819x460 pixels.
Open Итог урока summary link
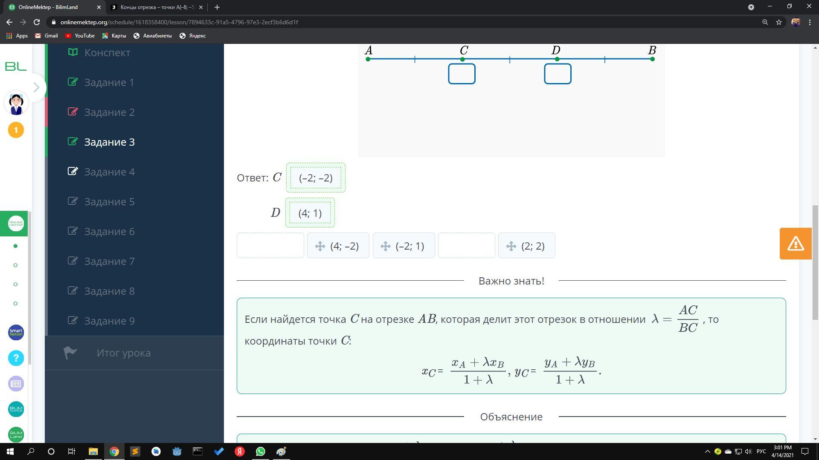(x=123, y=353)
